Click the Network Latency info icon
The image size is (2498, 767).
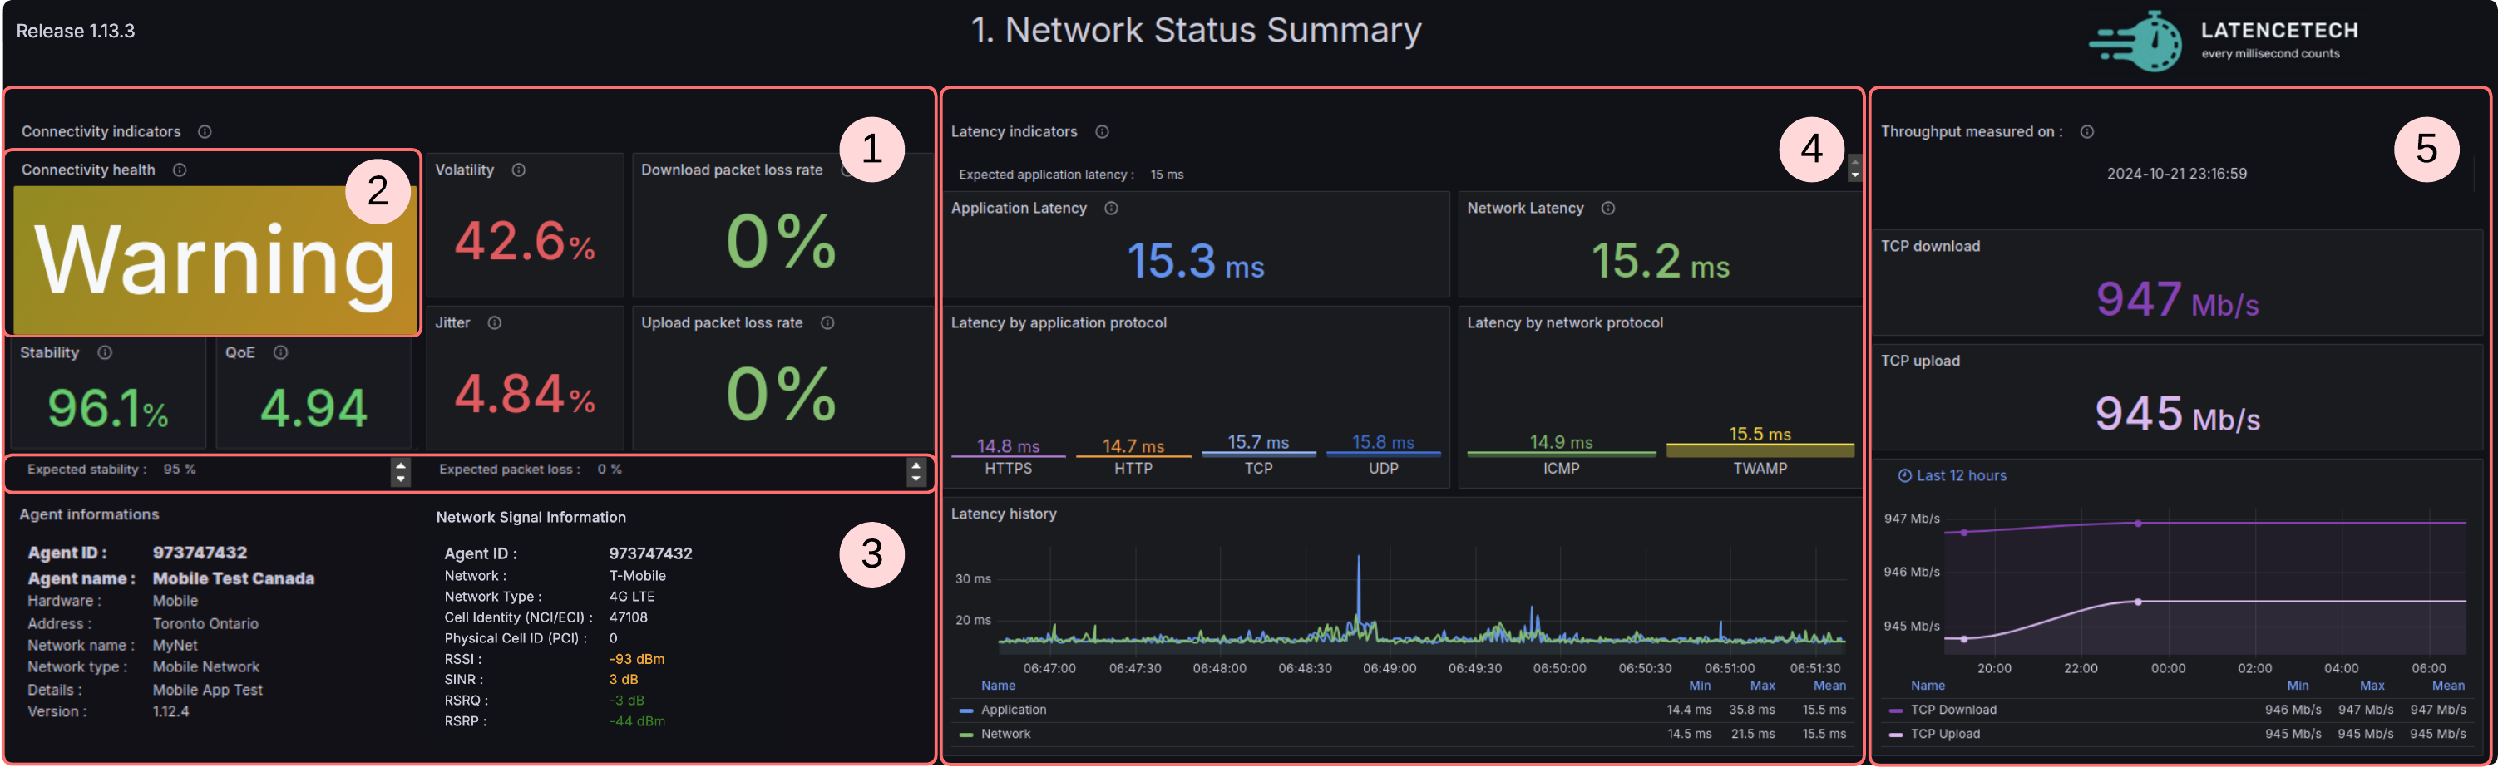point(1607,209)
